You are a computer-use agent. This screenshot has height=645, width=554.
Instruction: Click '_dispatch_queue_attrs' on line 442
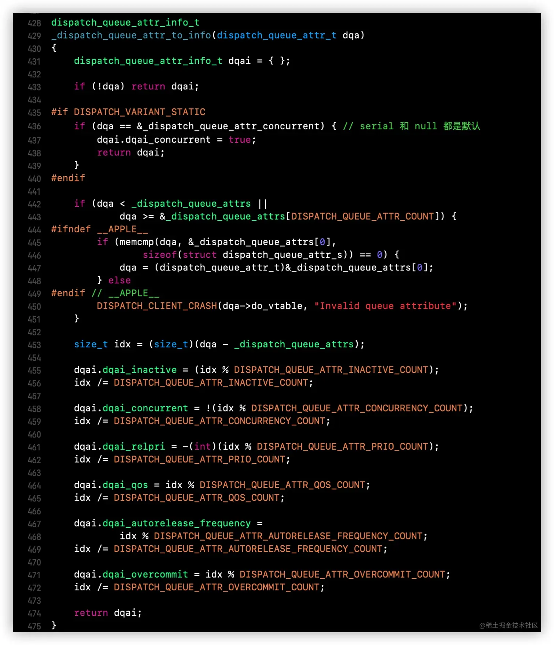191,204
